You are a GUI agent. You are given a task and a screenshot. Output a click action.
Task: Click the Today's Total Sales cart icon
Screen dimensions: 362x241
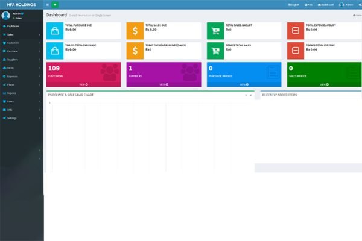tap(215, 51)
